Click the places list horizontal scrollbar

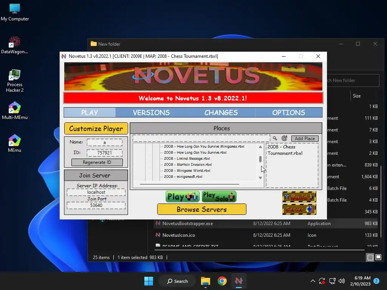[189, 184]
